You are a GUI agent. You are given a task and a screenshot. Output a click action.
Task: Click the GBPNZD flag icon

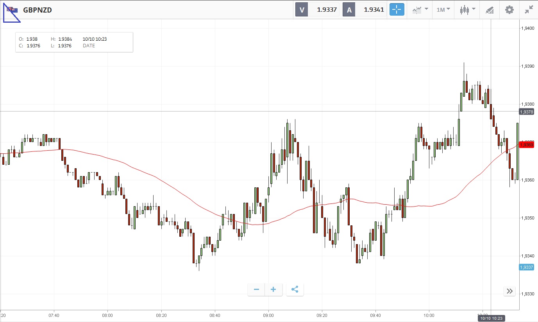(12, 10)
